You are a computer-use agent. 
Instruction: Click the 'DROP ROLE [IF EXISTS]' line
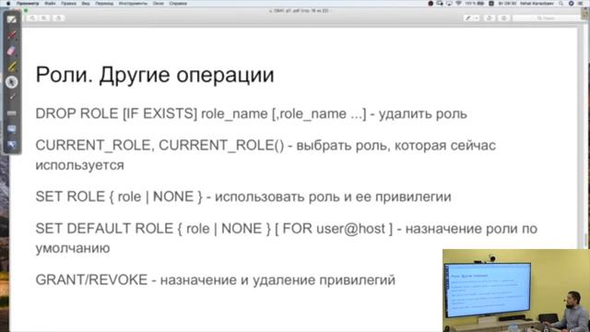coord(252,113)
